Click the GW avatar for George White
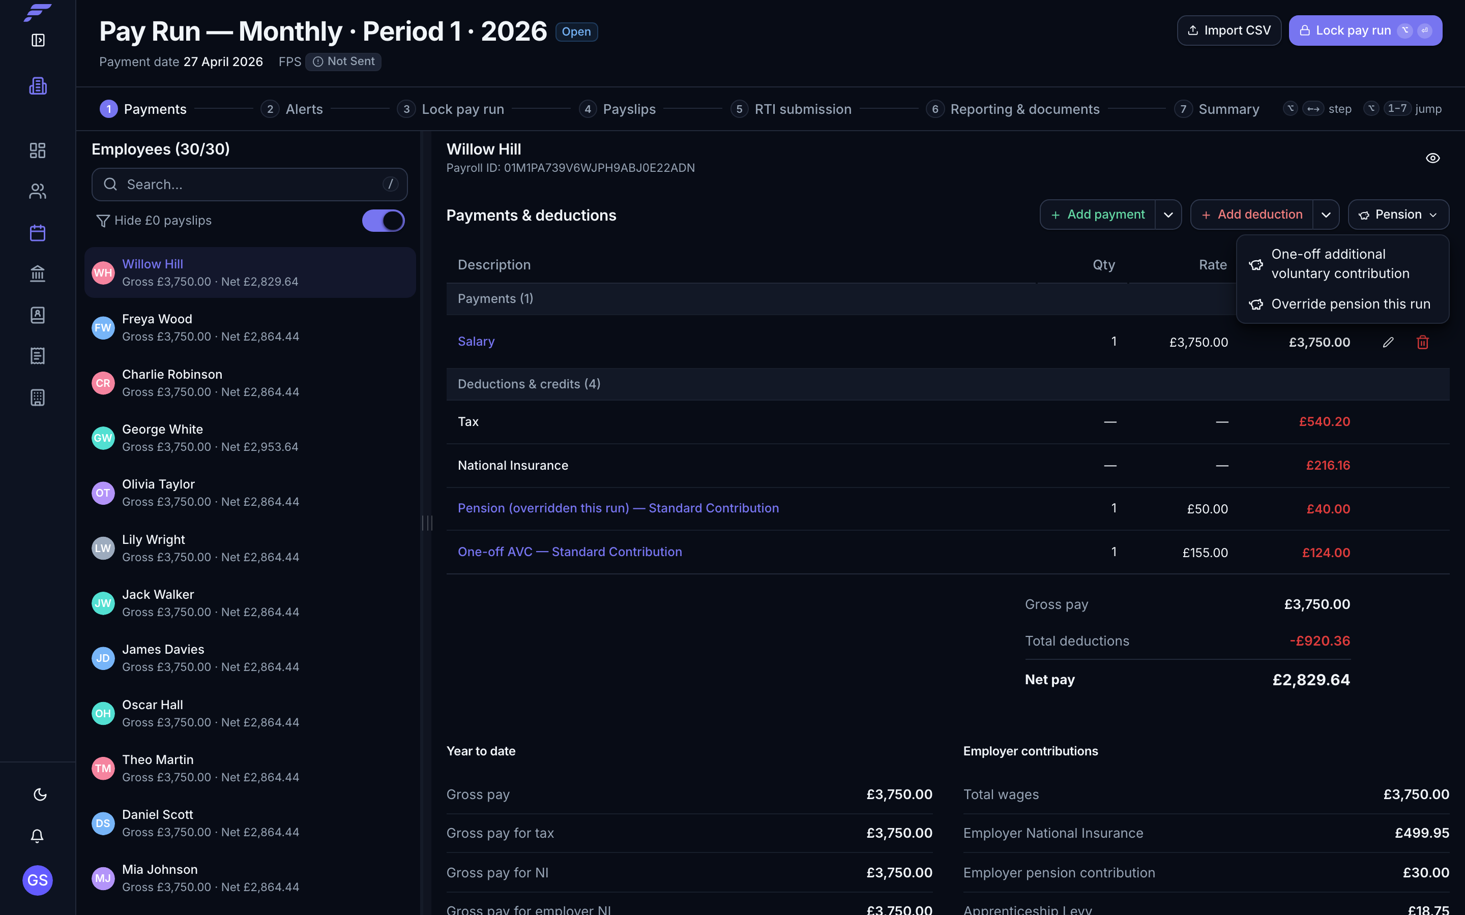1465x915 pixels. click(x=103, y=438)
